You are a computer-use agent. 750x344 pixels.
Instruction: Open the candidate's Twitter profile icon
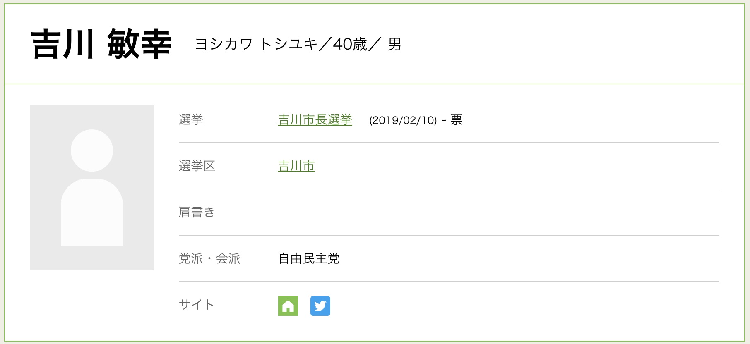click(320, 306)
